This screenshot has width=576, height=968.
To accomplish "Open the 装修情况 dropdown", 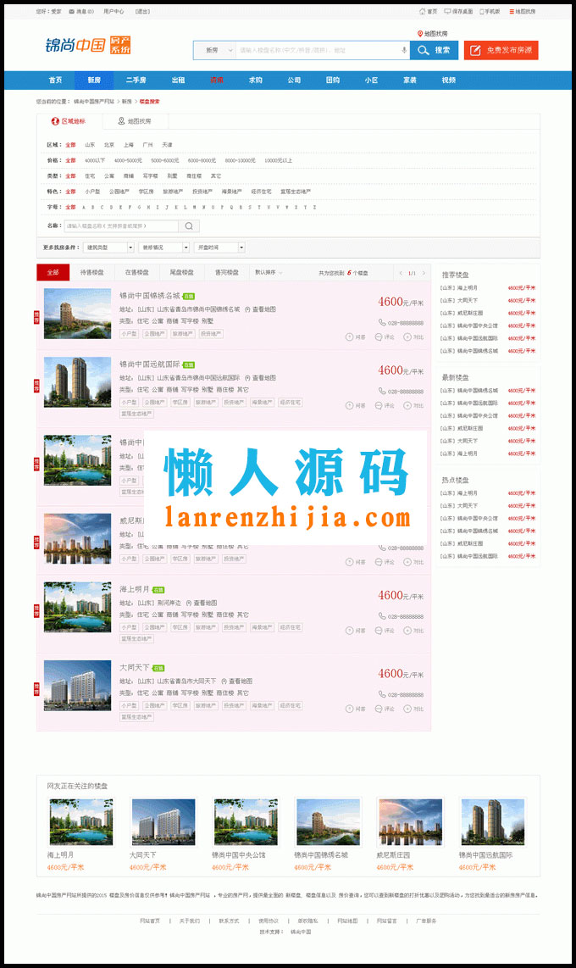I will click(x=164, y=248).
